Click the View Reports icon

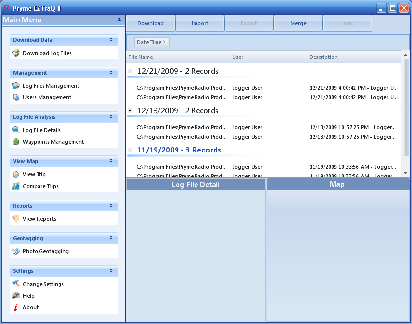click(x=16, y=218)
